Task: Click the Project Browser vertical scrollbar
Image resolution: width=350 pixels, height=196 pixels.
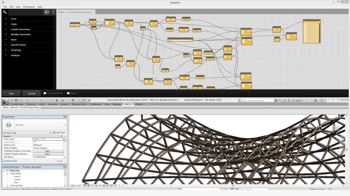Action: click(65, 178)
